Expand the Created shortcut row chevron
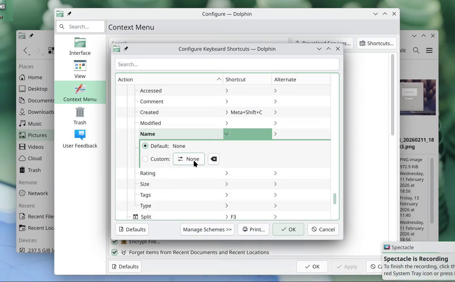 point(226,112)
